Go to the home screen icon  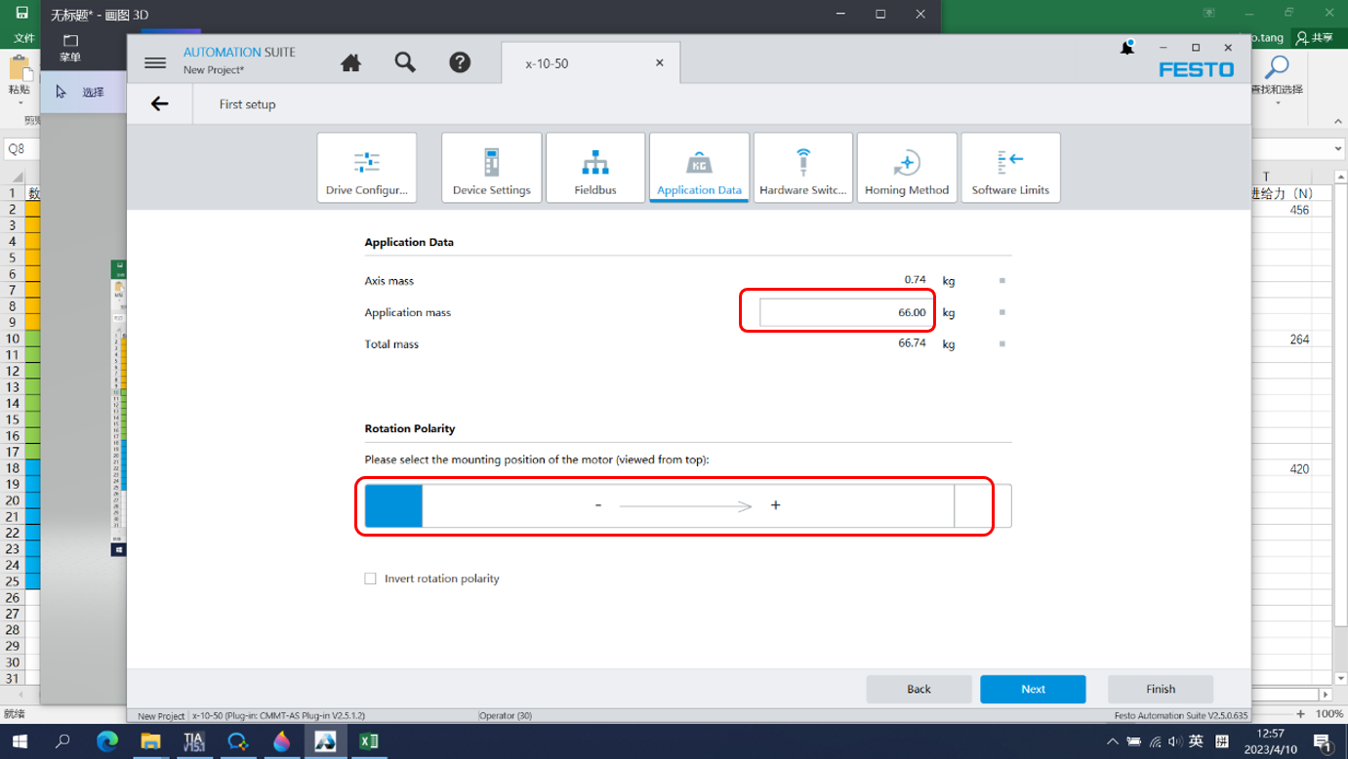[x=350, y=62]
